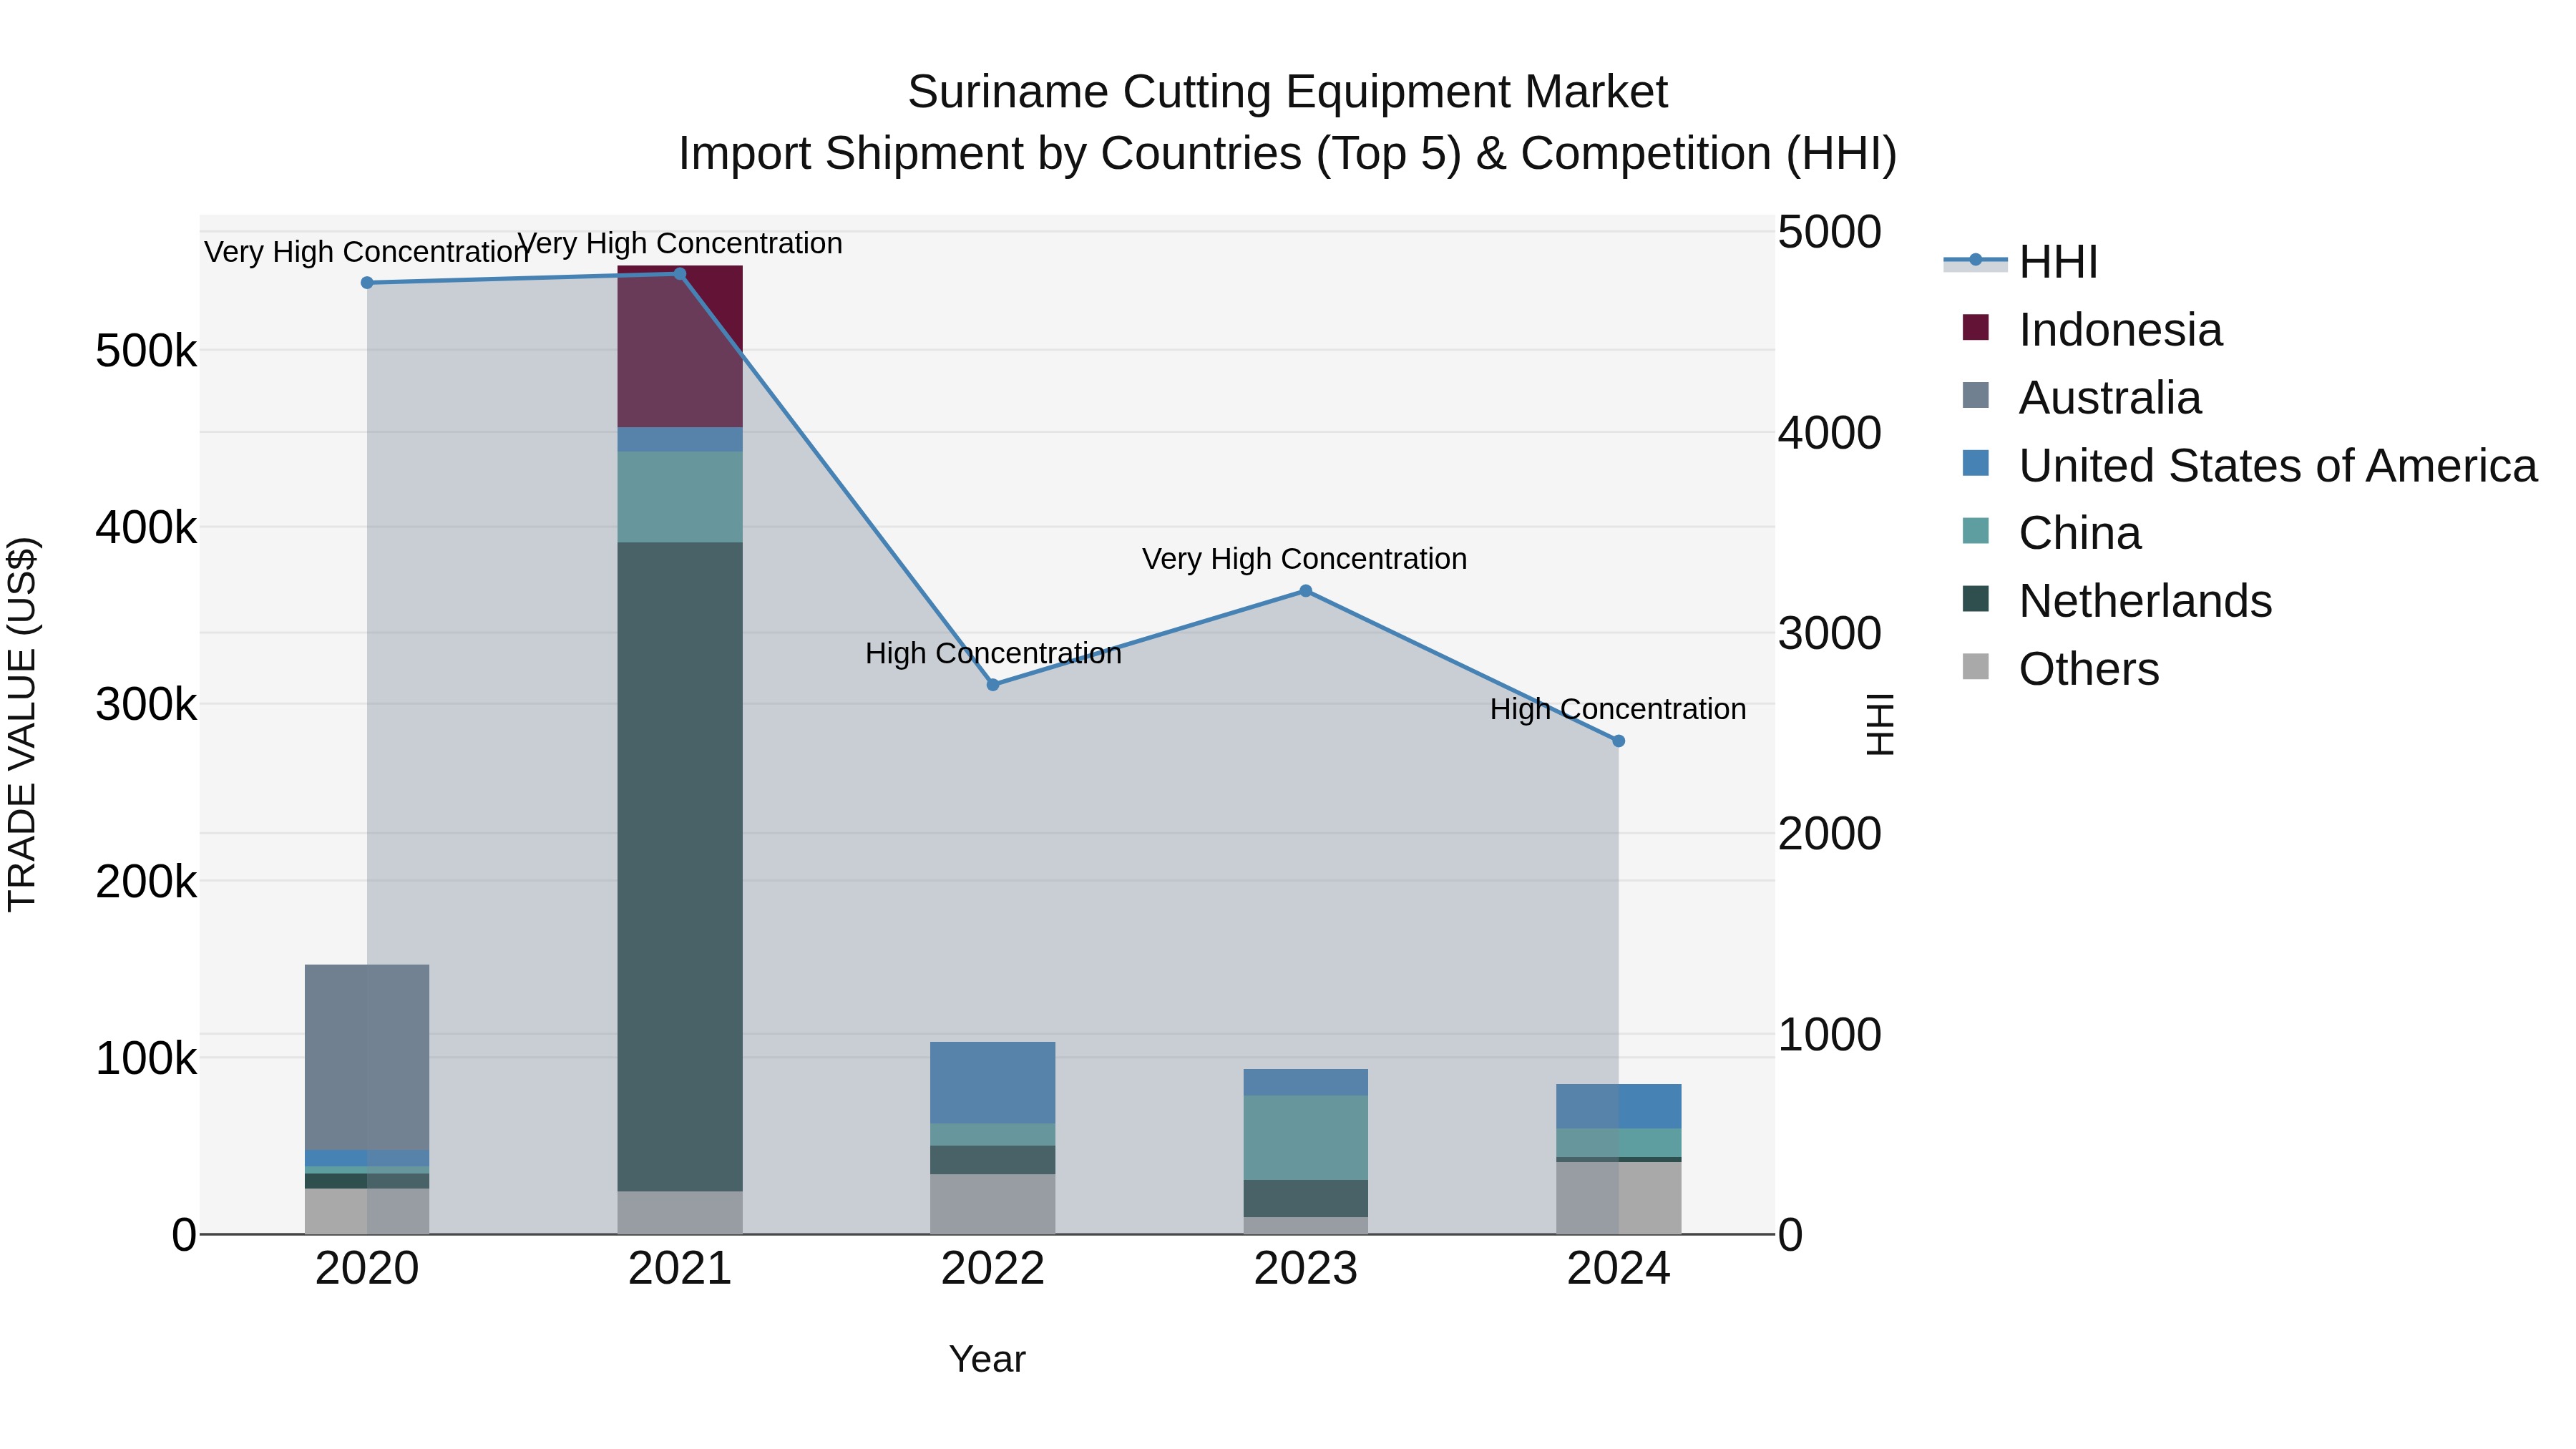Toggle the HHI line legend entry
Screen dimensions: 2576x1449
click(2020, 262)
